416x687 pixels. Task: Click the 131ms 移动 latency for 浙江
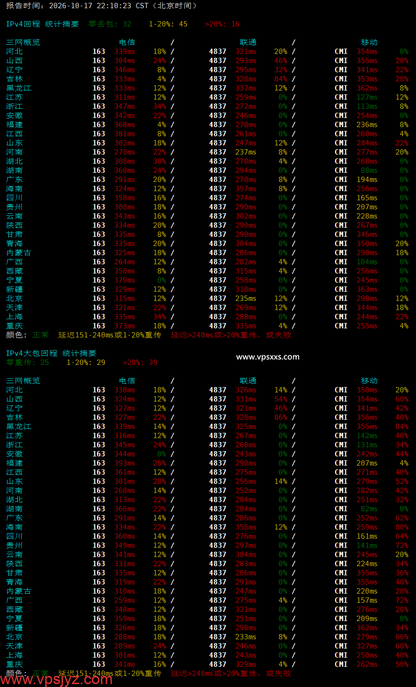(x=367, y=445)
